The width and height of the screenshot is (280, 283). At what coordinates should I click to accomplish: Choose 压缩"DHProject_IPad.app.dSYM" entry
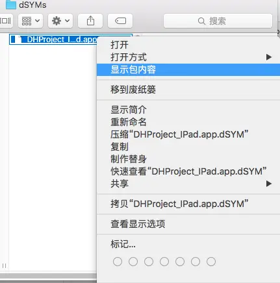point(188,134)
